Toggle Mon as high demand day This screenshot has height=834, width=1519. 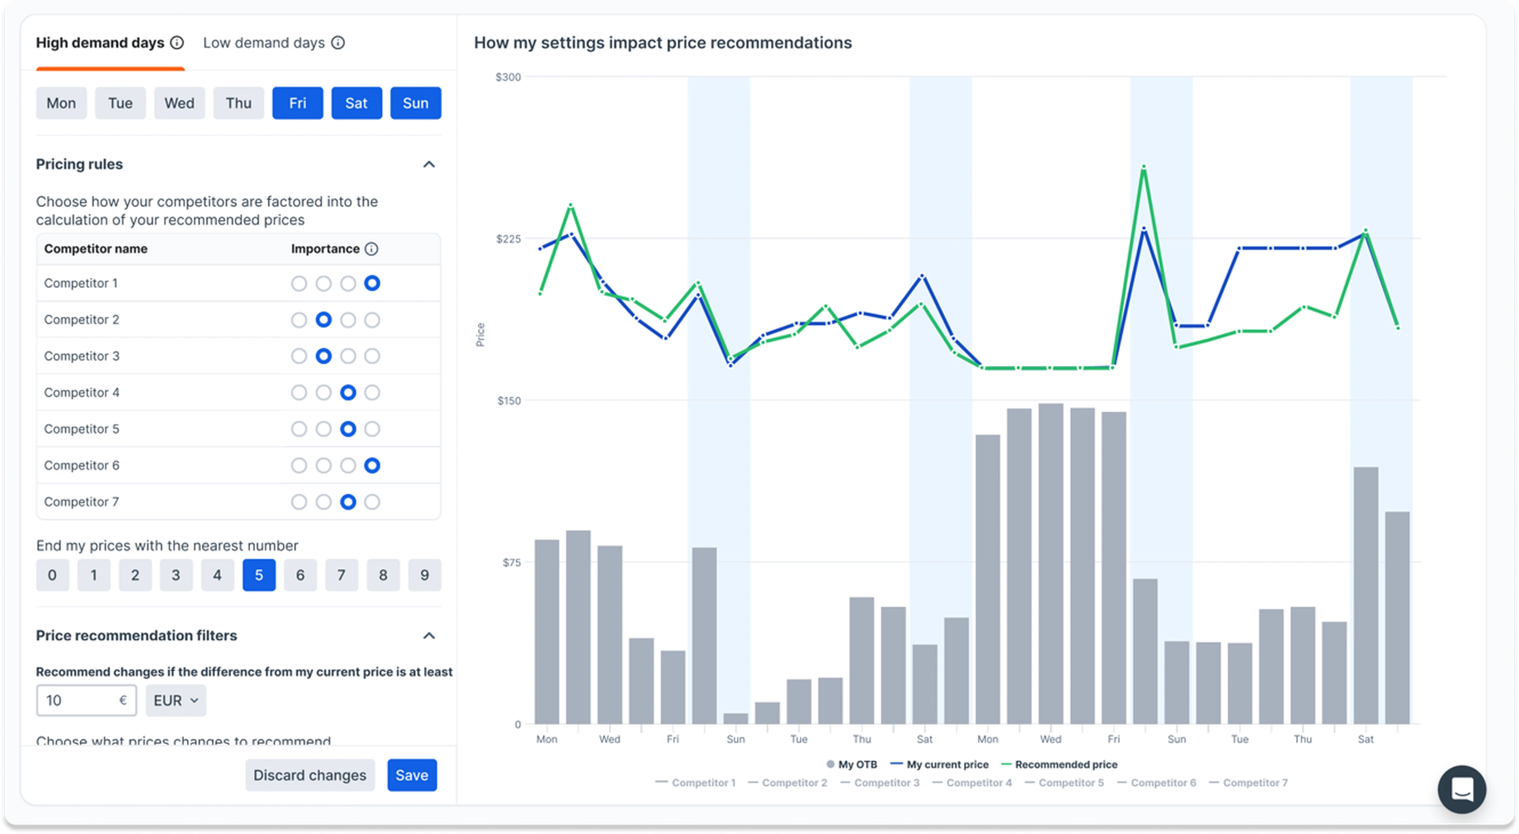61,103
